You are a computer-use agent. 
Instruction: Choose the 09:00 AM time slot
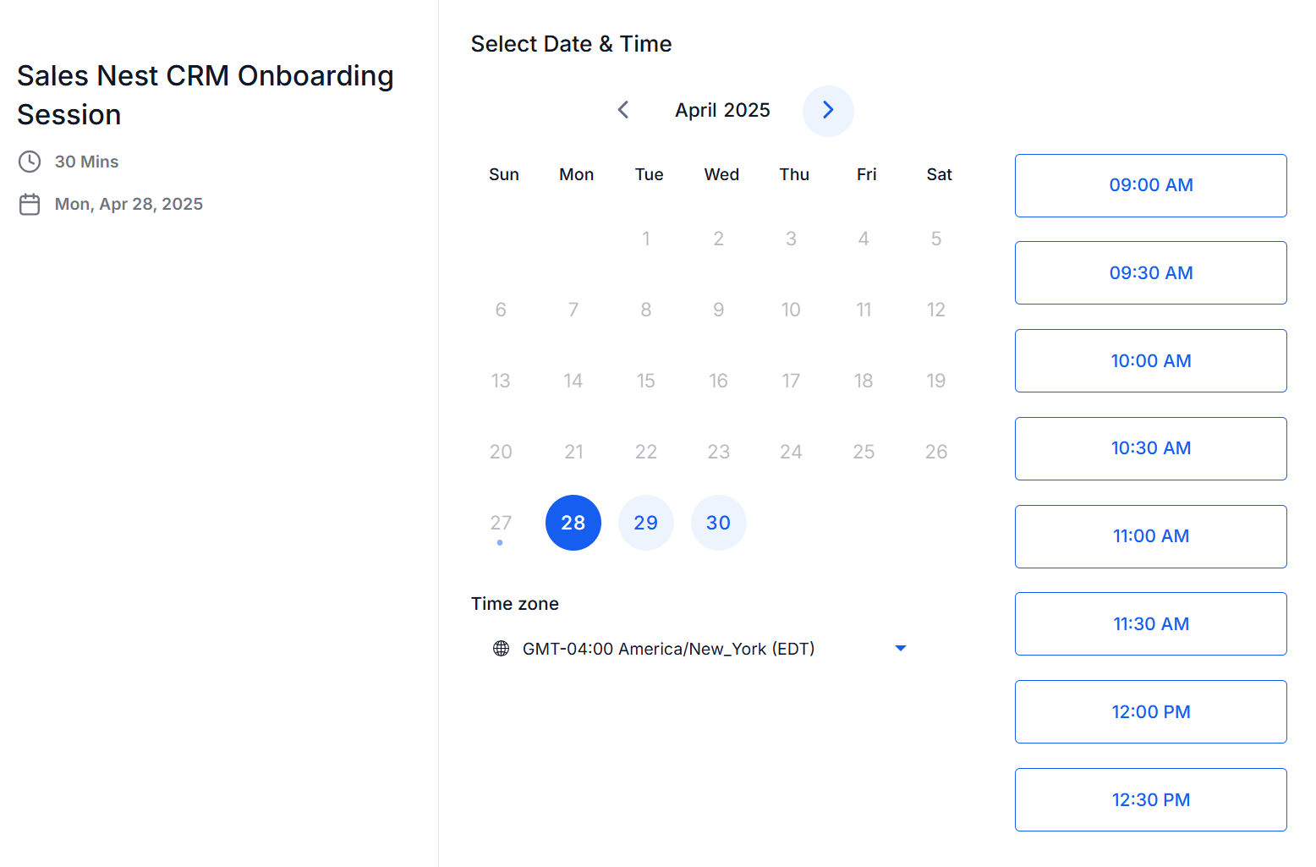(x=1151, y=185)
